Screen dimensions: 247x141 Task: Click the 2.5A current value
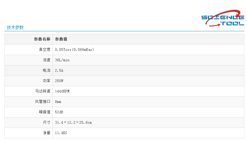59,70
